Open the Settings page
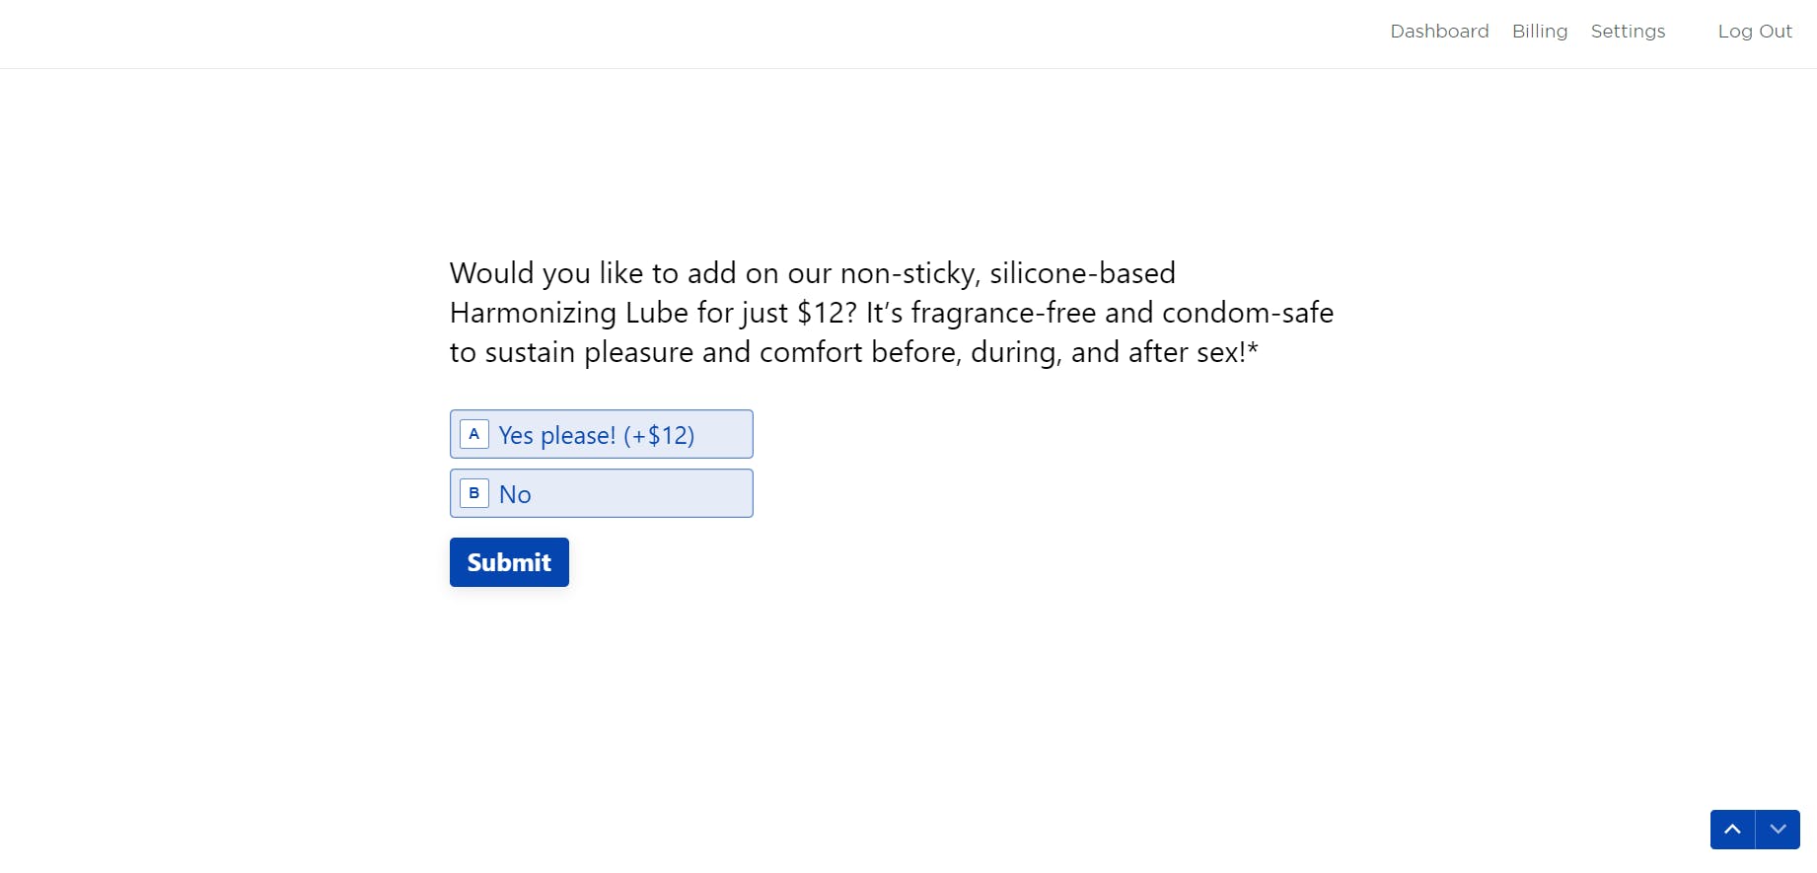 (1628, 31)
